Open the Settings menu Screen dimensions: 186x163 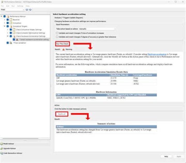[20, 6]
